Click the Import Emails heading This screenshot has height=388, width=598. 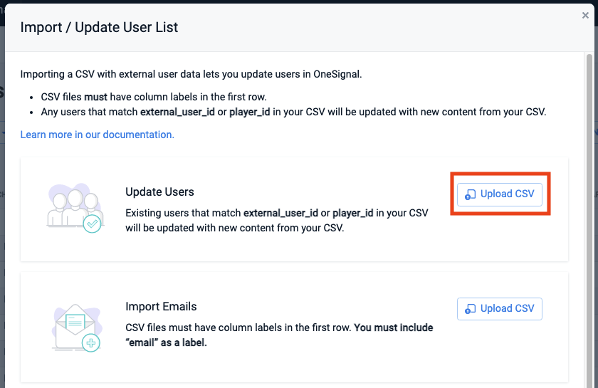[x=161, y=307]
